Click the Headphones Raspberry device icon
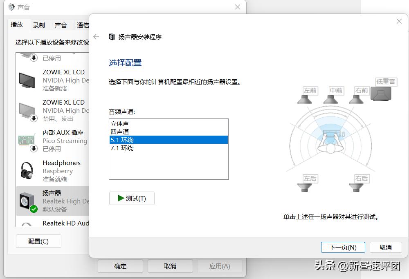The image size is (409, 279). click(x=27, y=171)
